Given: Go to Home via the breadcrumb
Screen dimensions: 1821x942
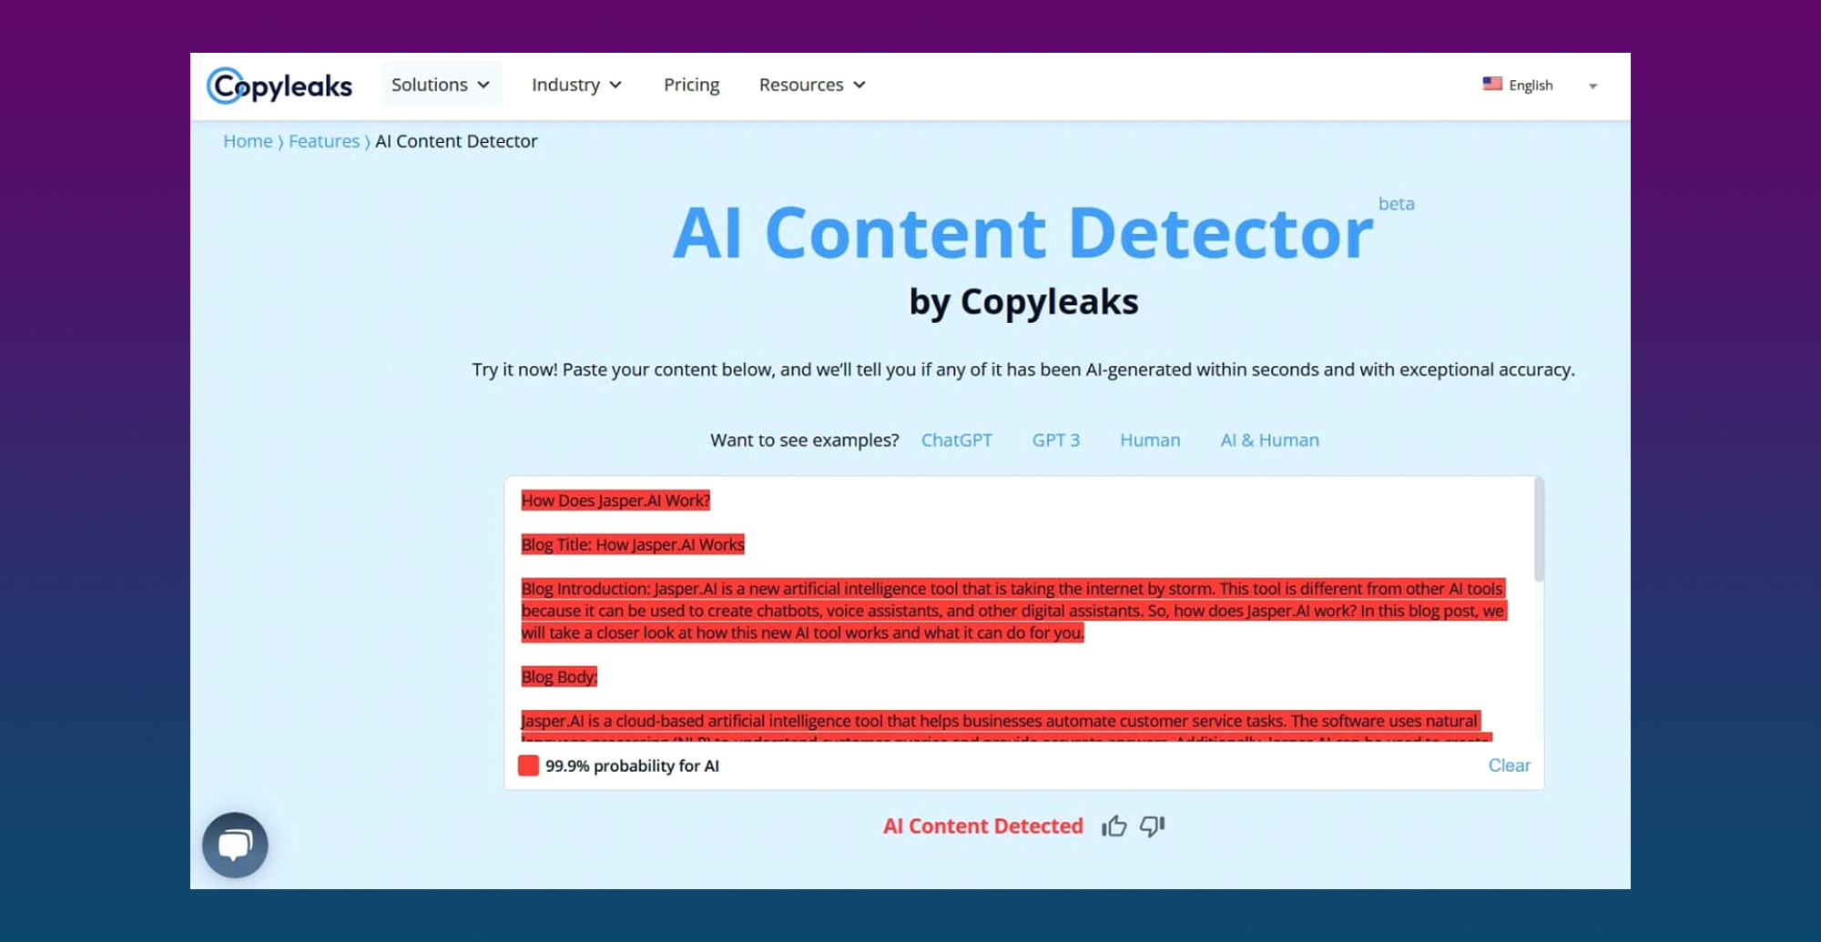Looking at the screenshot, I should click(247, 141).
